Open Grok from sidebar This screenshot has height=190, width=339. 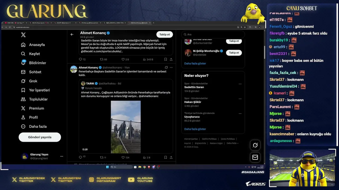pos(29,81)
